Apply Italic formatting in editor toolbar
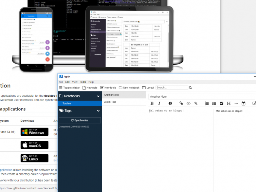This screenshot has width=256, height=192. coord(159,103)
